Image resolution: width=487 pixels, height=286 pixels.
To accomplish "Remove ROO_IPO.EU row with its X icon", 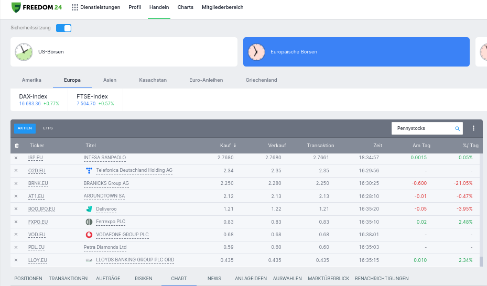I will tap(16, 209).
